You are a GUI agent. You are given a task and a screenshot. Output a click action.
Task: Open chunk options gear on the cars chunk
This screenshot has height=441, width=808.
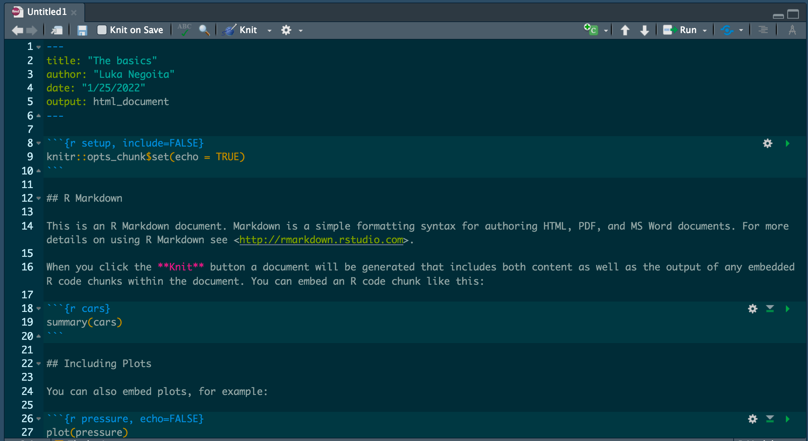coord(752,308)
